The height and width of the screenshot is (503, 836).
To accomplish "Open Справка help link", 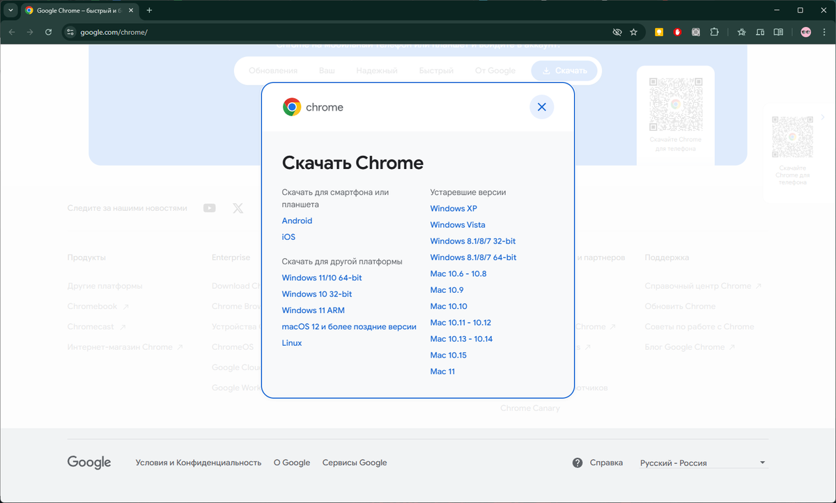I will pos(606,463).
